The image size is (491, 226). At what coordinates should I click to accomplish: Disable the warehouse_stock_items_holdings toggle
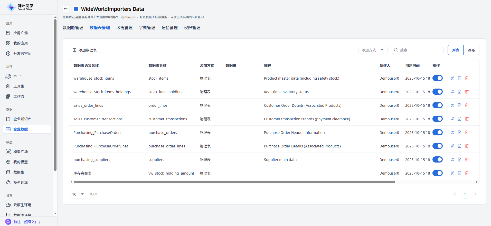pos(437,92)
